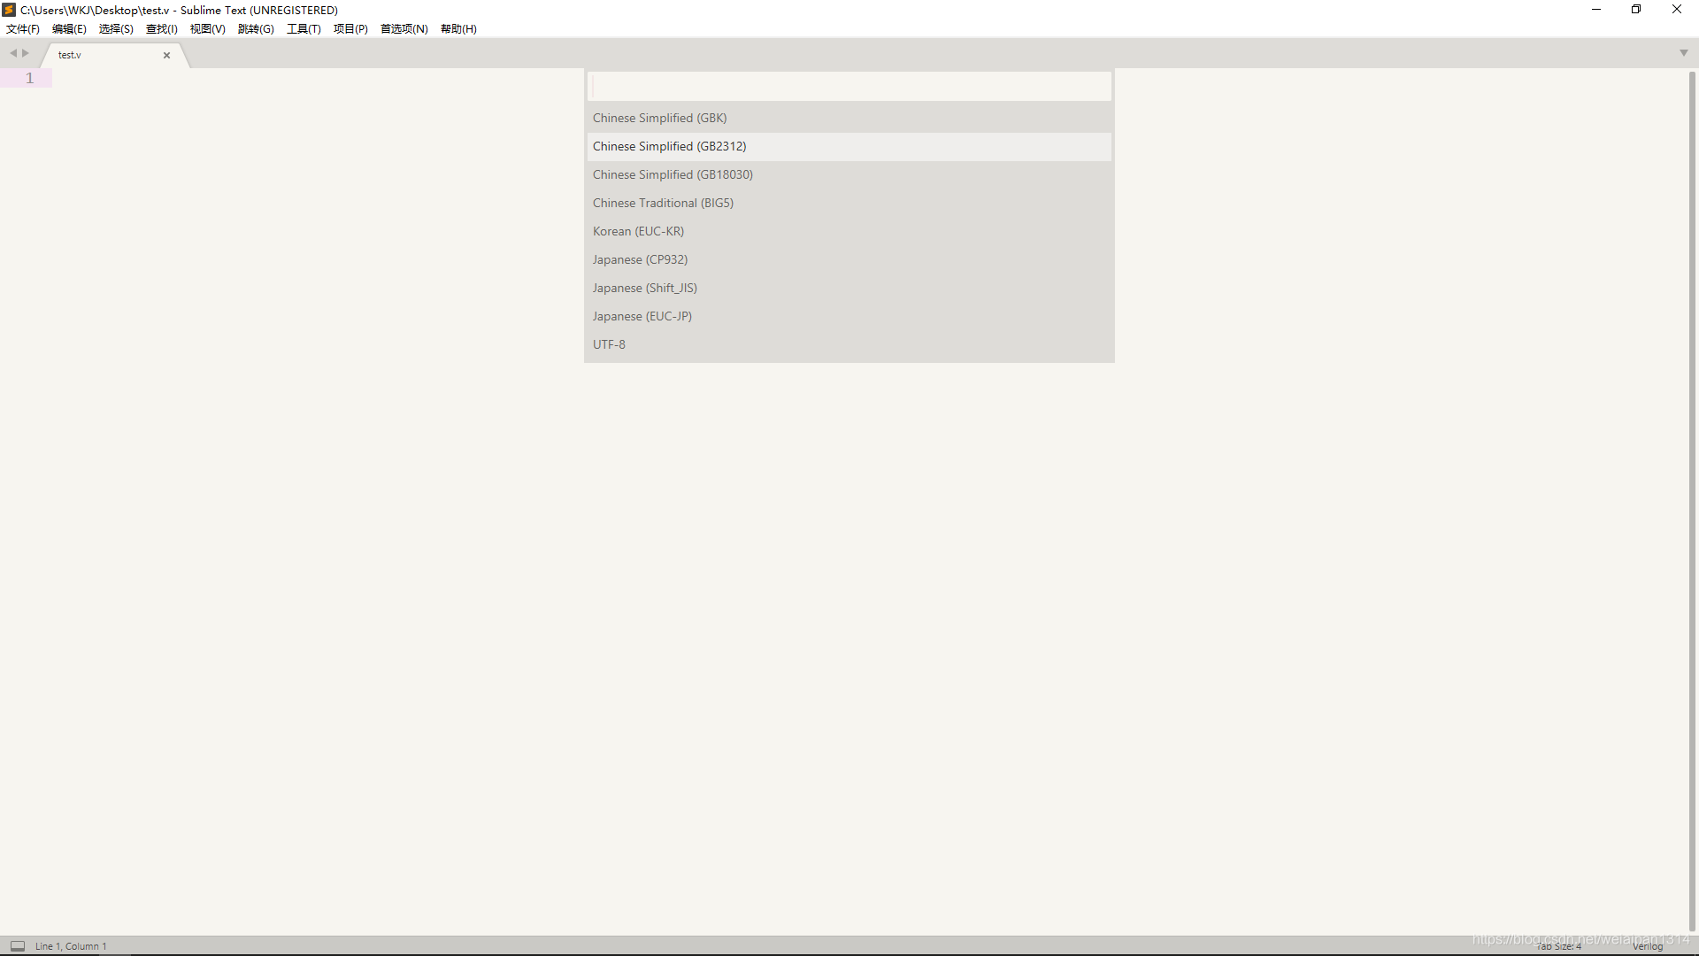
Task: Pick Chinese Traditional (BIG5) encoding
Action: click(663, 203)
